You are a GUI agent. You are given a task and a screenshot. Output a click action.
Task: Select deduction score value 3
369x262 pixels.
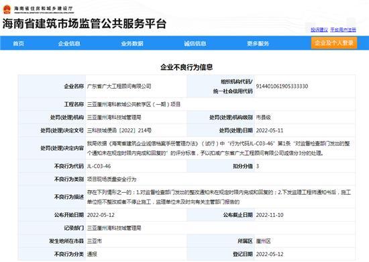point(258,166)
